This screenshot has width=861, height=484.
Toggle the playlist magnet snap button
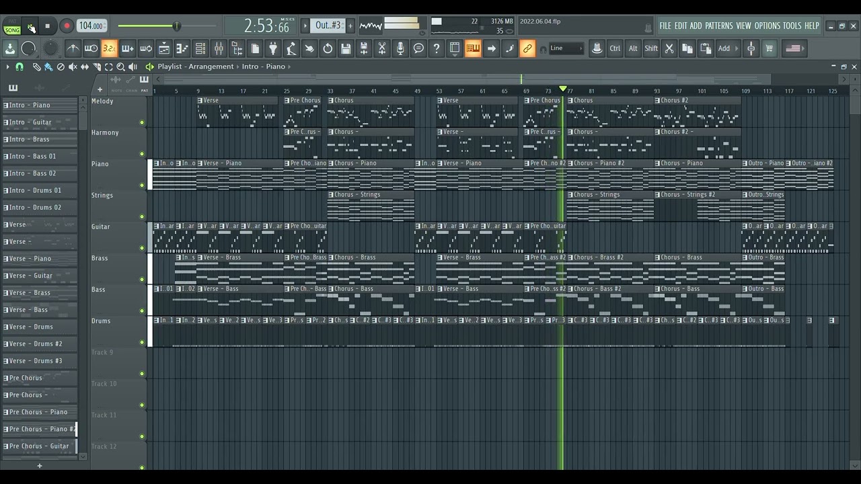20,67
